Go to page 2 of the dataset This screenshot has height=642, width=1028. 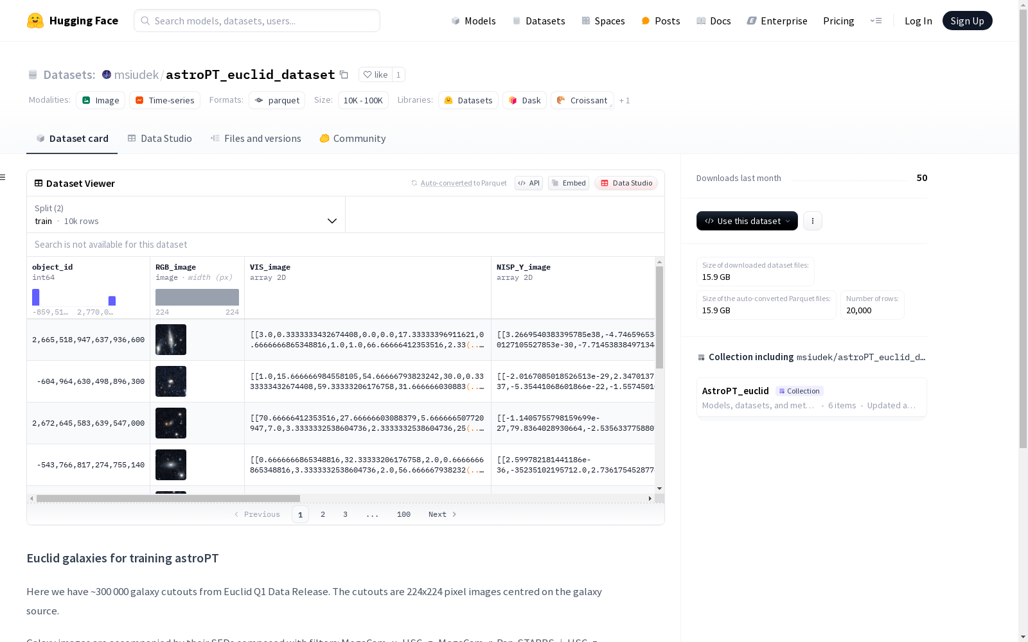point(323,514)
